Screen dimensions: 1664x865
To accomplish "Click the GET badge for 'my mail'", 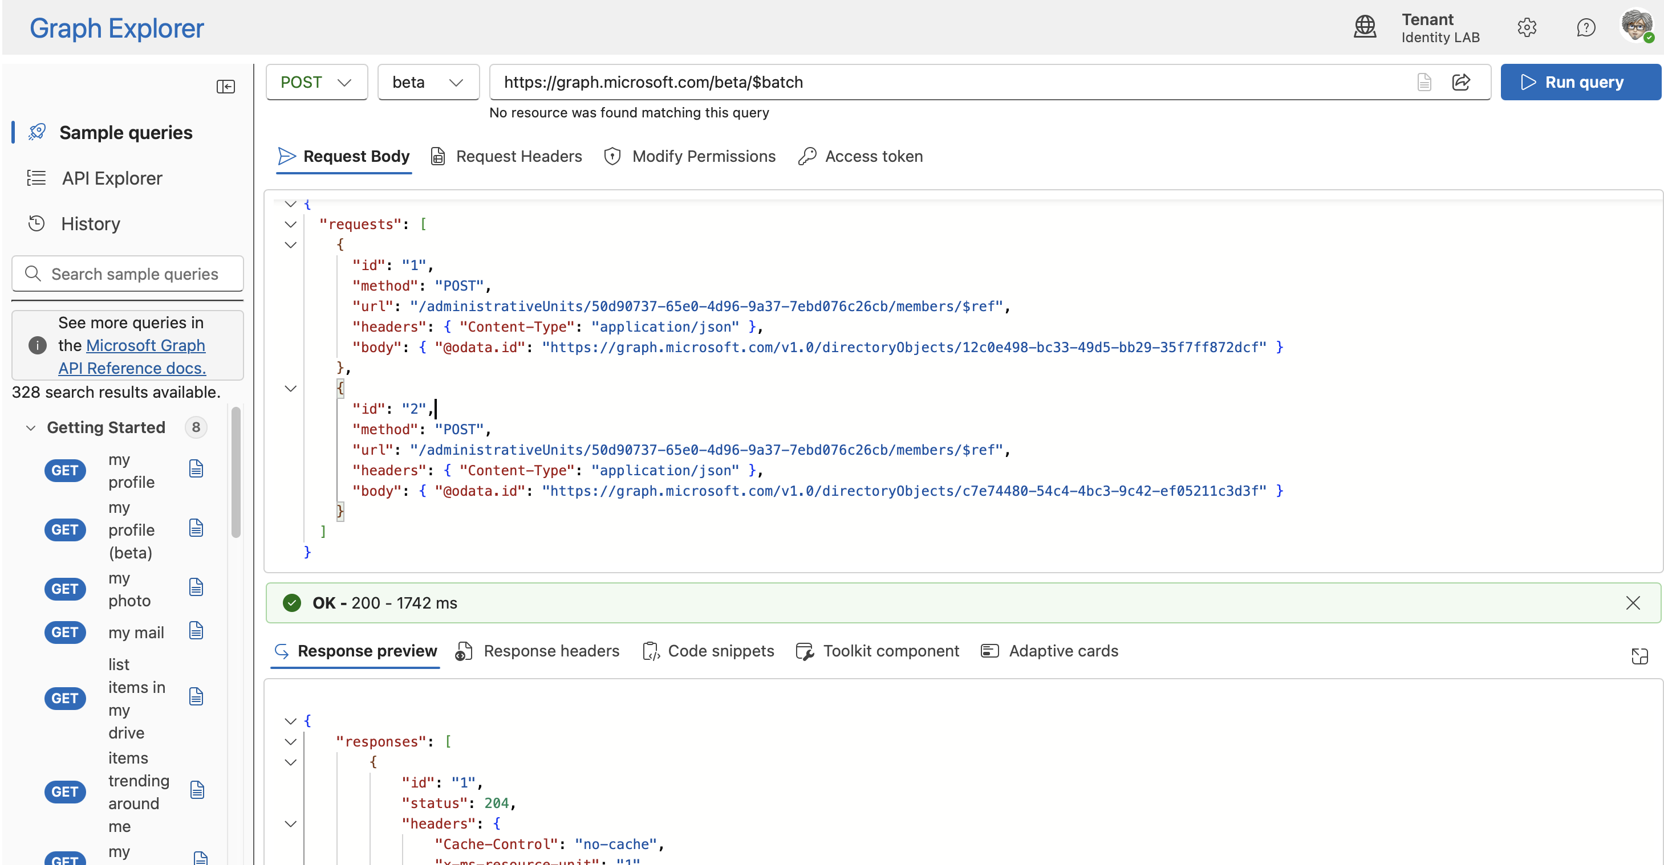I will 65,633.
